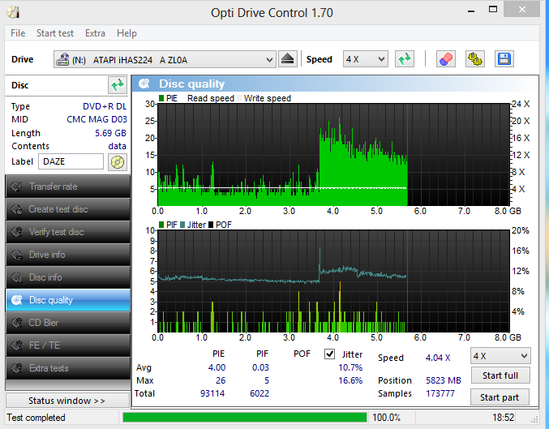Open the Extra tests panel

tap(68, 368)
